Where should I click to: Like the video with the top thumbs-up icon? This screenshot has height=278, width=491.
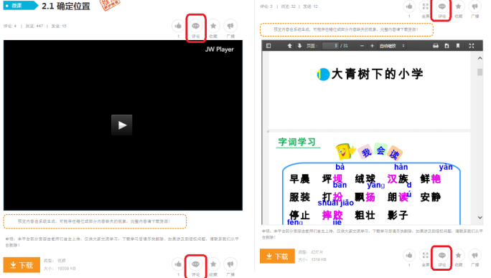pyautogui.click(x=178, y=26)
